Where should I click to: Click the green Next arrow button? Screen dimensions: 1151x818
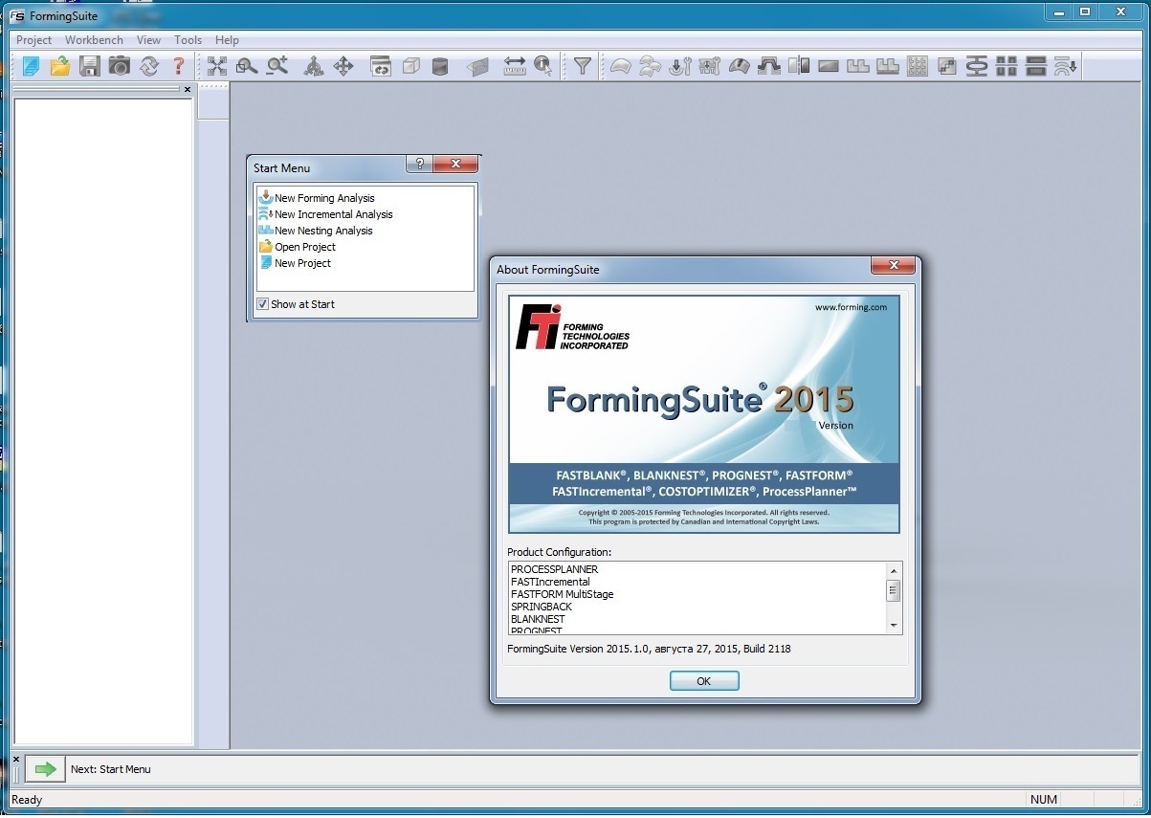[44, 768]
